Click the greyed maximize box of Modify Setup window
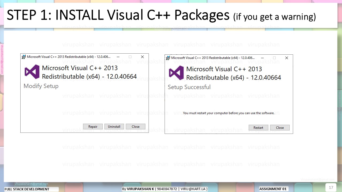The width and height of the screenshot is (342, 192). pos(130,57)
